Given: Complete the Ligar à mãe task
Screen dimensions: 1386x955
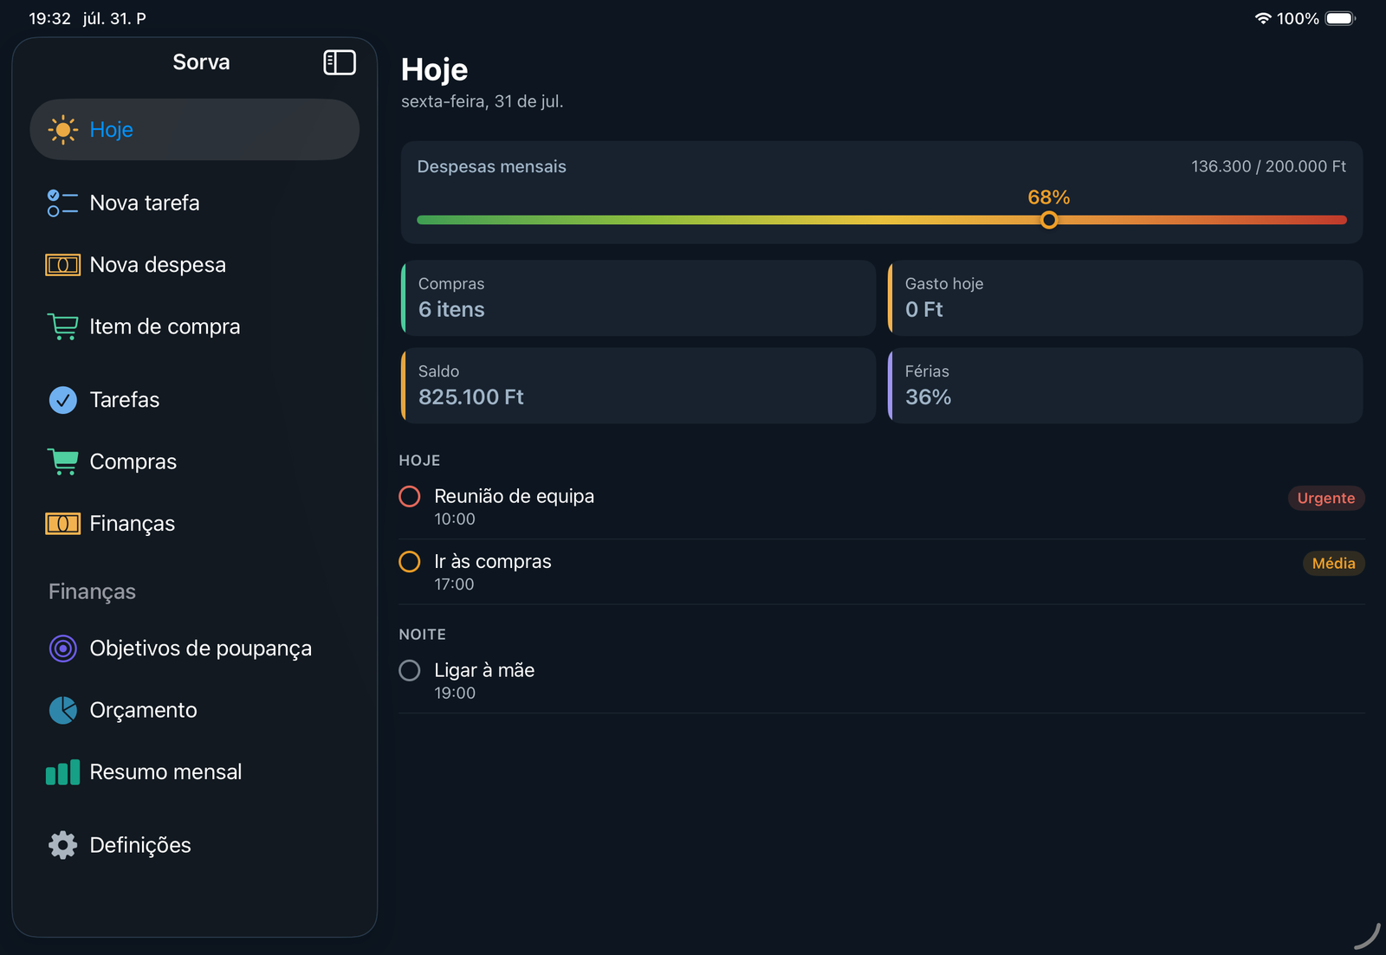Looking at the screenshot, I should pyautogui.click(x=410, y=670).
